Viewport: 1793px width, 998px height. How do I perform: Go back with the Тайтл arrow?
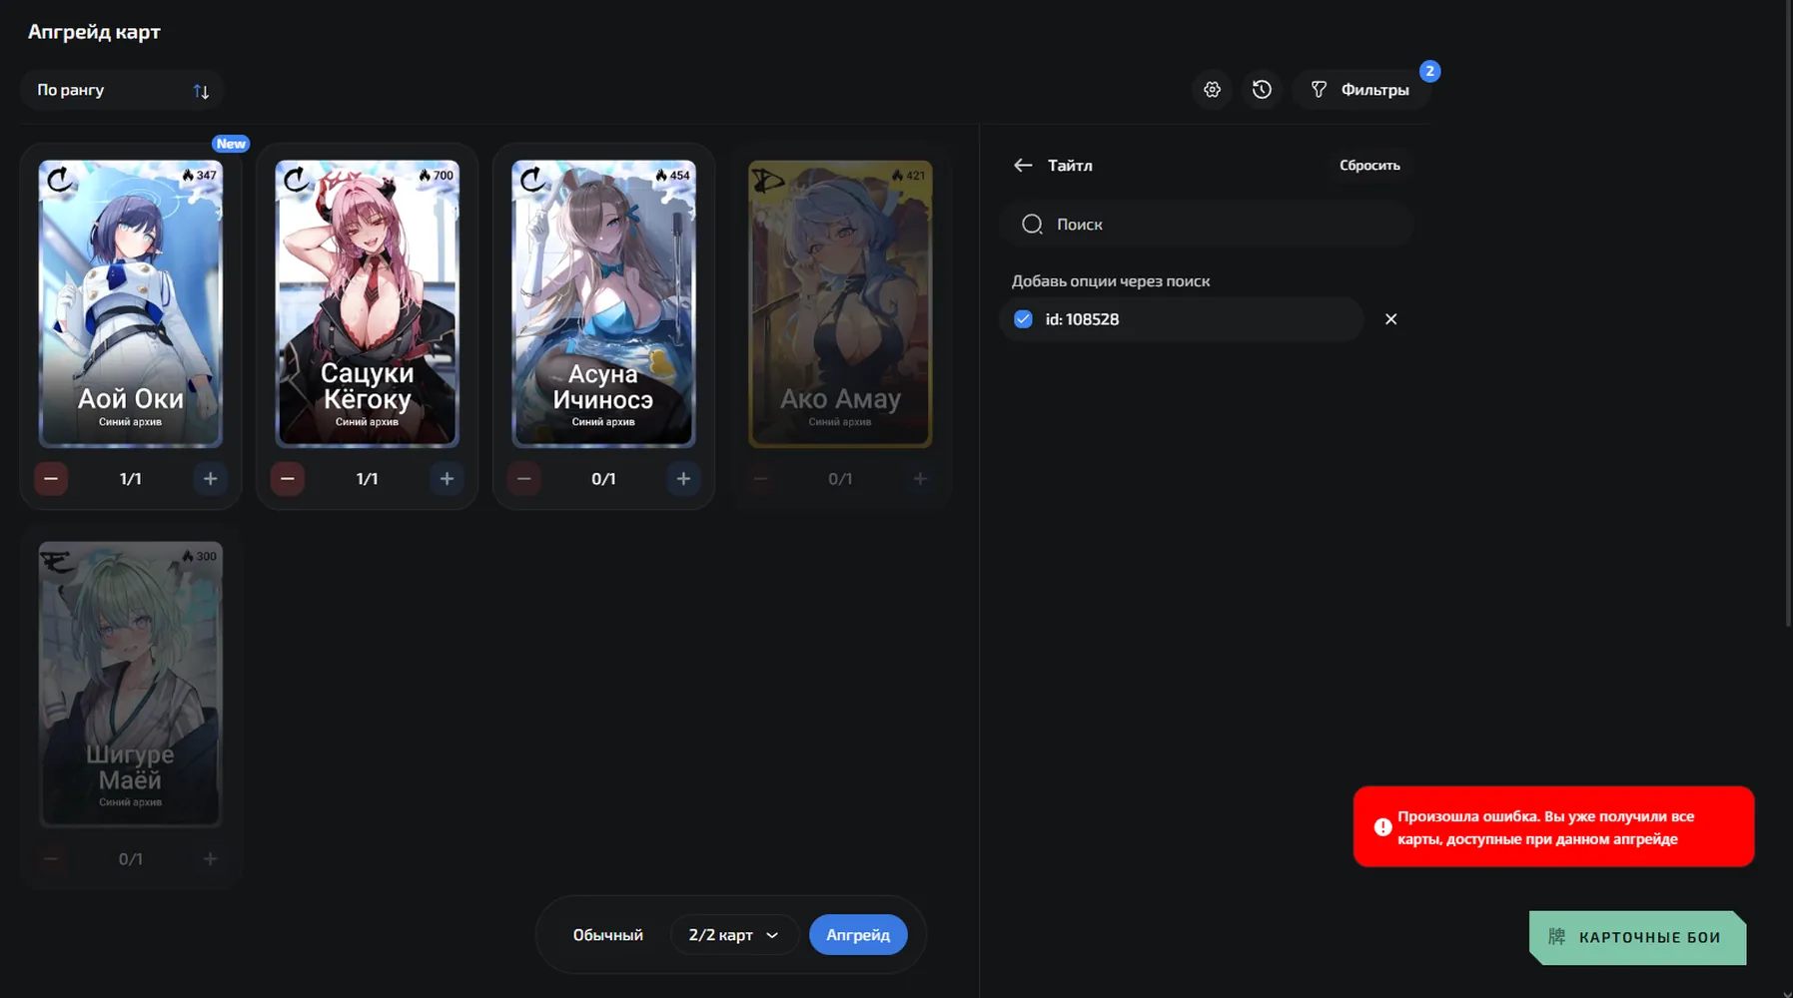tap(1023, 166)
